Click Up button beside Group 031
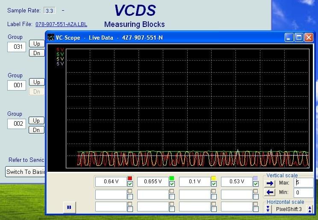 click(x=37, y=44)
